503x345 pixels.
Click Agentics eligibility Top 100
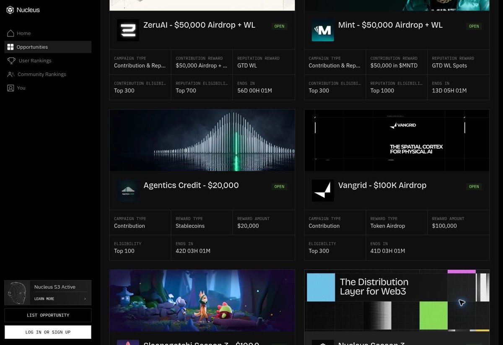tap(124, 251)
